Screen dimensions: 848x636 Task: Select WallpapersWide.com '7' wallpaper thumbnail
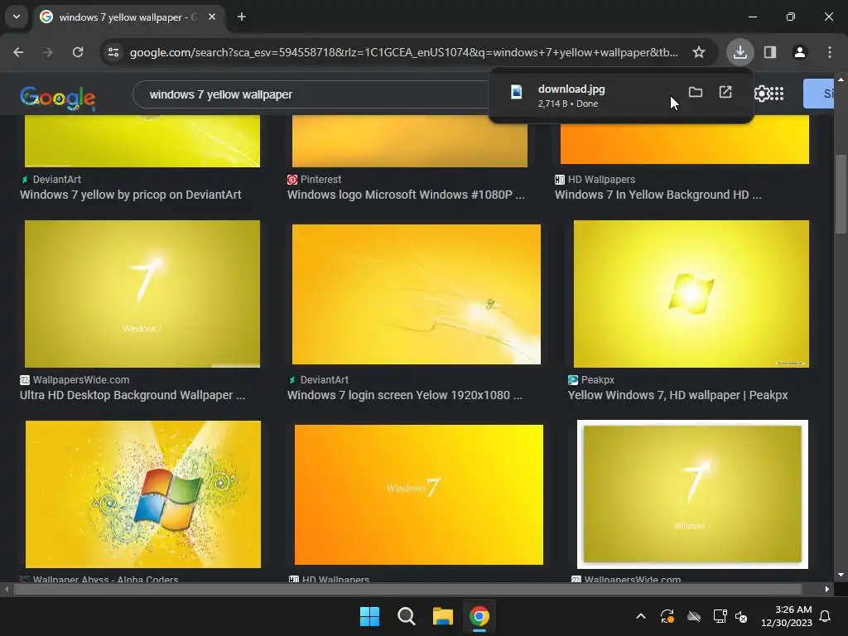pos(142,294)
